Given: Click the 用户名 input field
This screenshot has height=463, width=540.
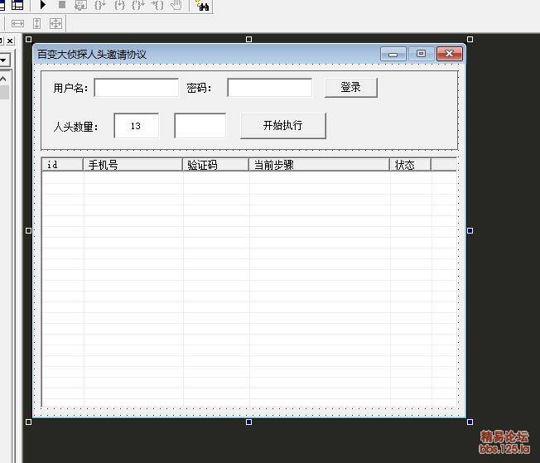Looking at the screenshot, I should [137, 88].
